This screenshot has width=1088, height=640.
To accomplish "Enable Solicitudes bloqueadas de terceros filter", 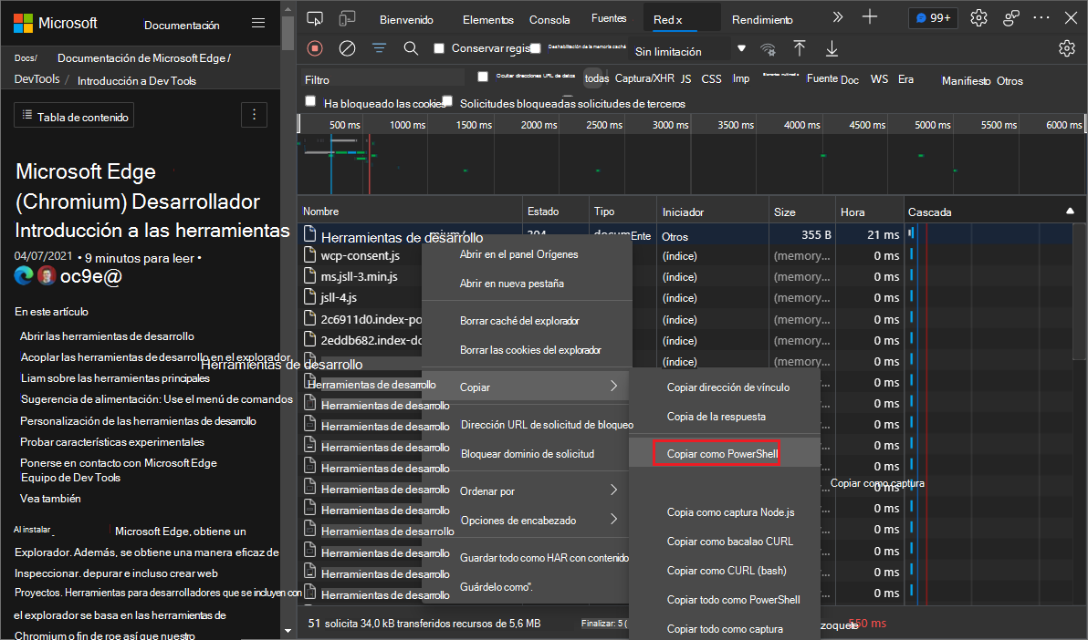I will [445, 102].
